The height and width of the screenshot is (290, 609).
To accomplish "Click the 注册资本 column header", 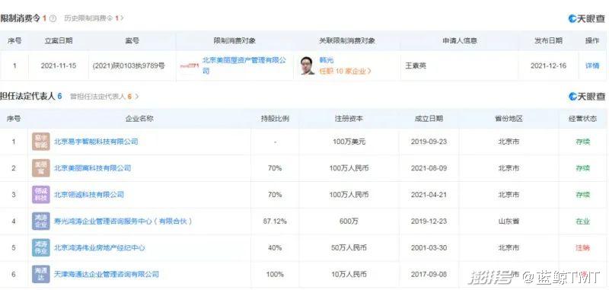I will pos(349,119).
